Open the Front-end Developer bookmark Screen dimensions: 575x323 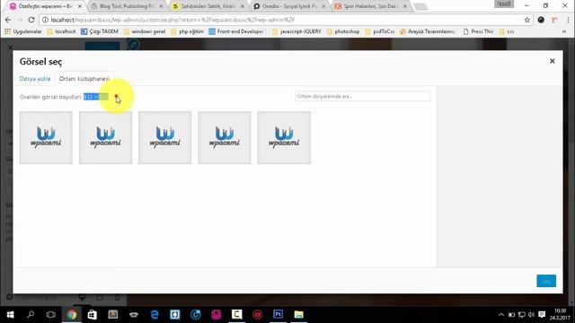(236, 31)
